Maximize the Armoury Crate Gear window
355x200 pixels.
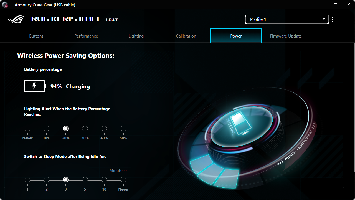coord(336,5)
